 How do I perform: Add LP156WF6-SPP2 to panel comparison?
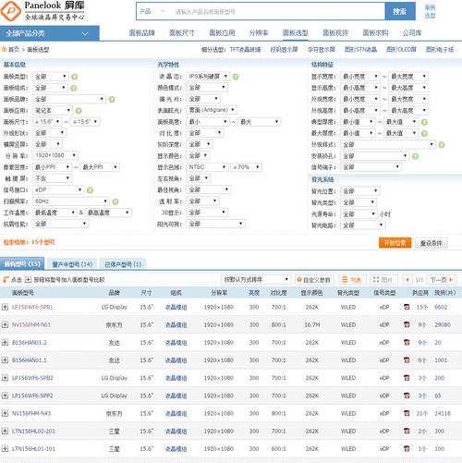(x=5, y=396)
